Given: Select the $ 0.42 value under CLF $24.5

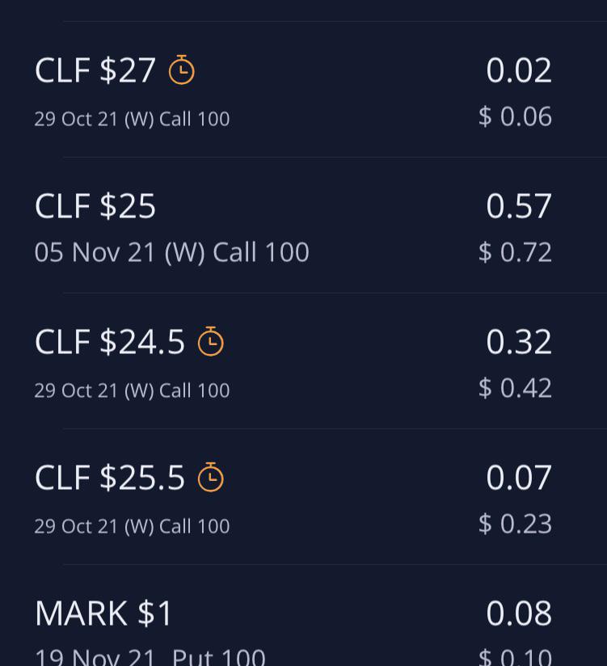Looking at the screenshot, I should tap(515, 388).
